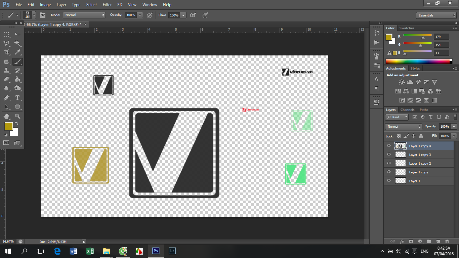Select the Magic Wand tool
This screenshot has height=258, width=459.
pyautogui.click(x=17, y=43)
